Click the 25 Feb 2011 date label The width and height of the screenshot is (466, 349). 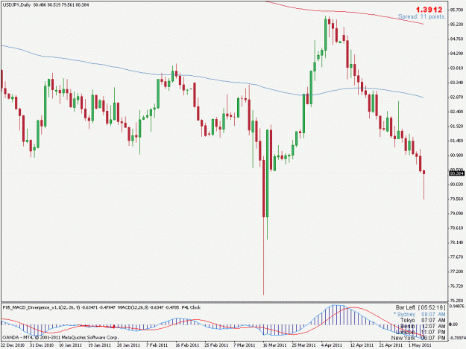pos(216,345)
